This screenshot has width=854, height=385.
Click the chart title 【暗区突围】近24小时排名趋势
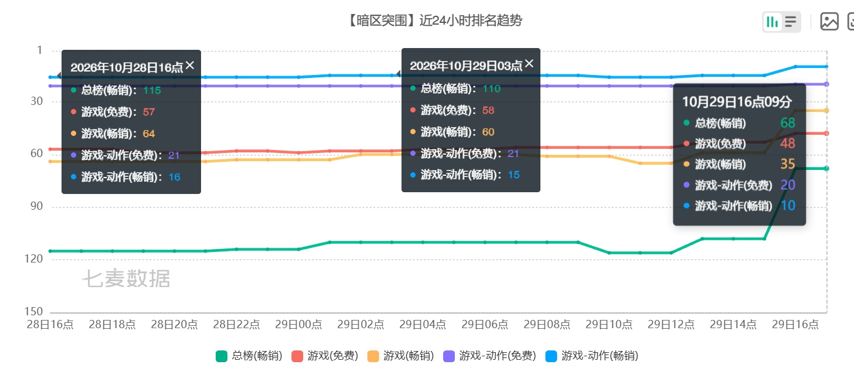click(x=434, y=21)
